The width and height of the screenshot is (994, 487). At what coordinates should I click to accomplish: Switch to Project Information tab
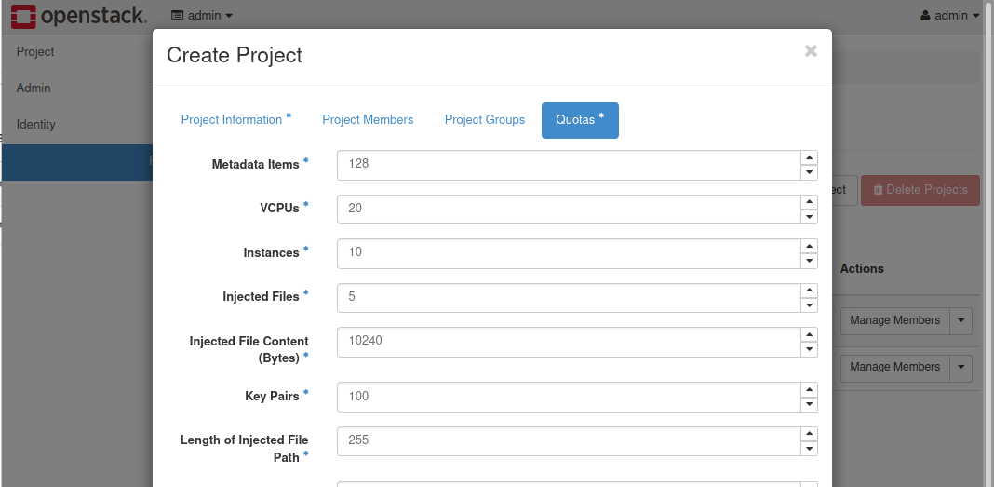pyautogui.click(x=236, y=120)
